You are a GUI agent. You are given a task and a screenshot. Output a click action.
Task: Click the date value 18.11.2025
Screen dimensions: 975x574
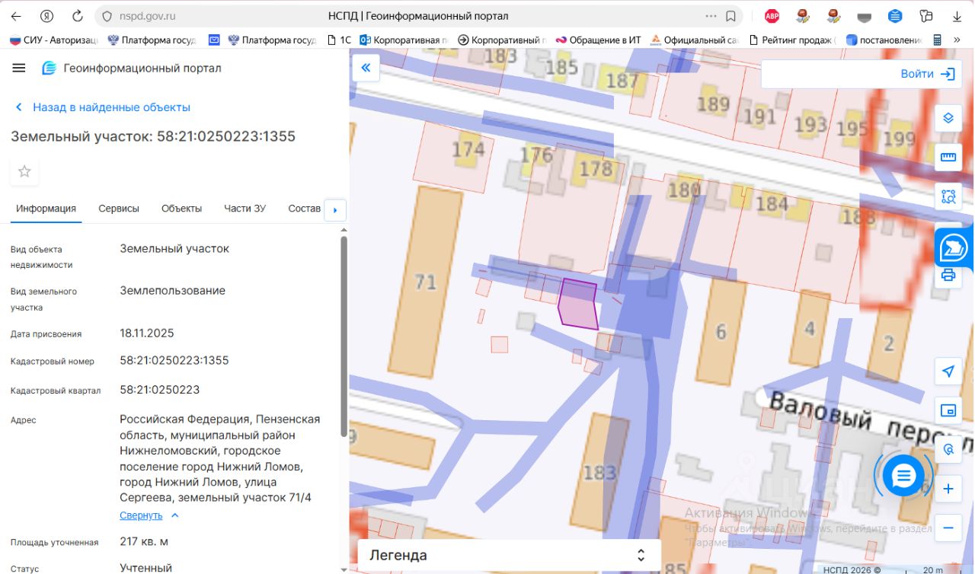(x=147, y=333)
